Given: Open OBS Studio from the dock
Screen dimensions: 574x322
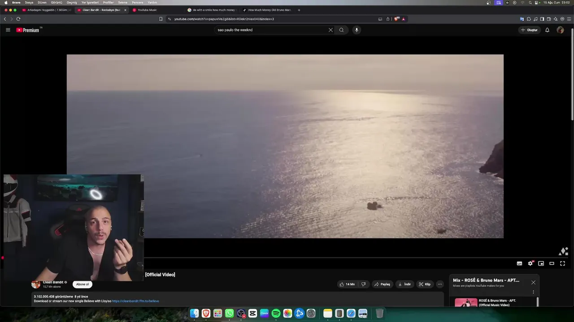Looking at the screenshot, I should tap(241, 314).
